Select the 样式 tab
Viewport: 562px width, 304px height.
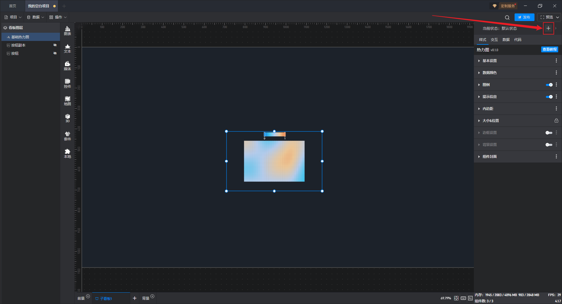(x=483, y=40)
